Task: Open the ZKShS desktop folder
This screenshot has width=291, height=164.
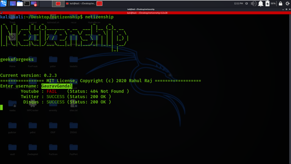Action: pyautogui.click(x=74, y=128)
